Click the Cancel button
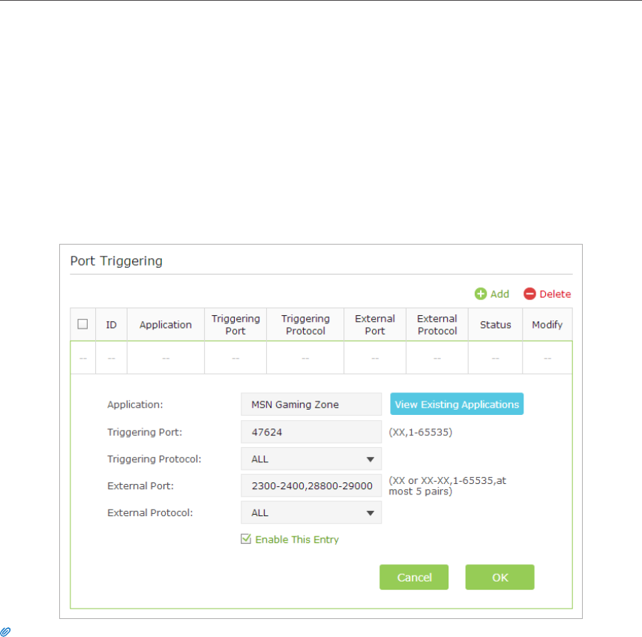642x637 pixels. tap(414, 577)
